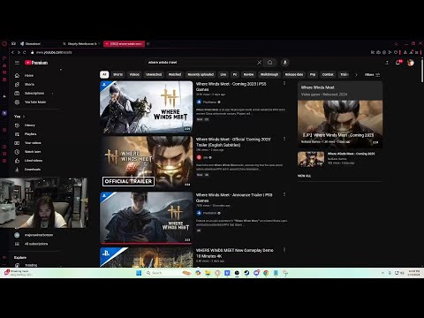Open more options for the Coming 2025 PS5 video
This screenshot has width=424, height=318.
coord(284,83)
